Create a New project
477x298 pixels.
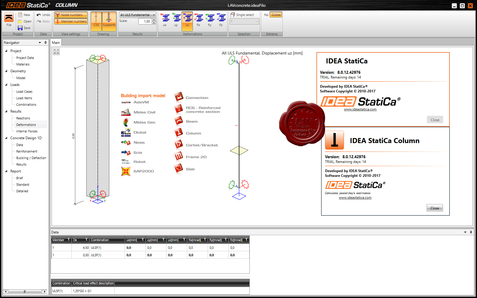[x=24, y=15]
